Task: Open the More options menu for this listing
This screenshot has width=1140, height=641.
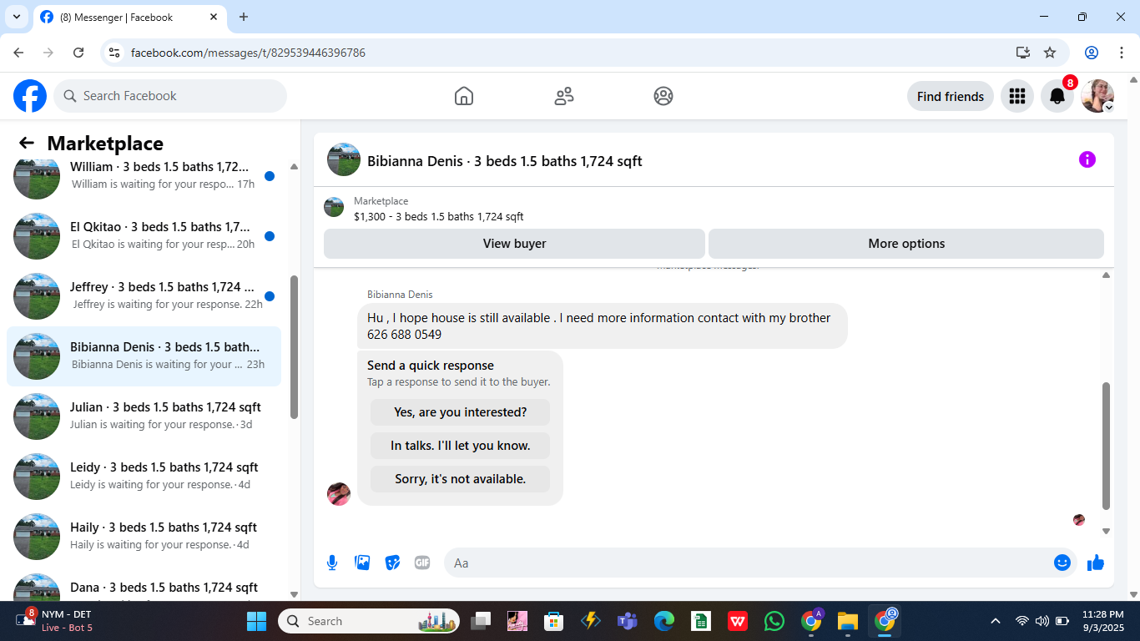Action: 906,244
